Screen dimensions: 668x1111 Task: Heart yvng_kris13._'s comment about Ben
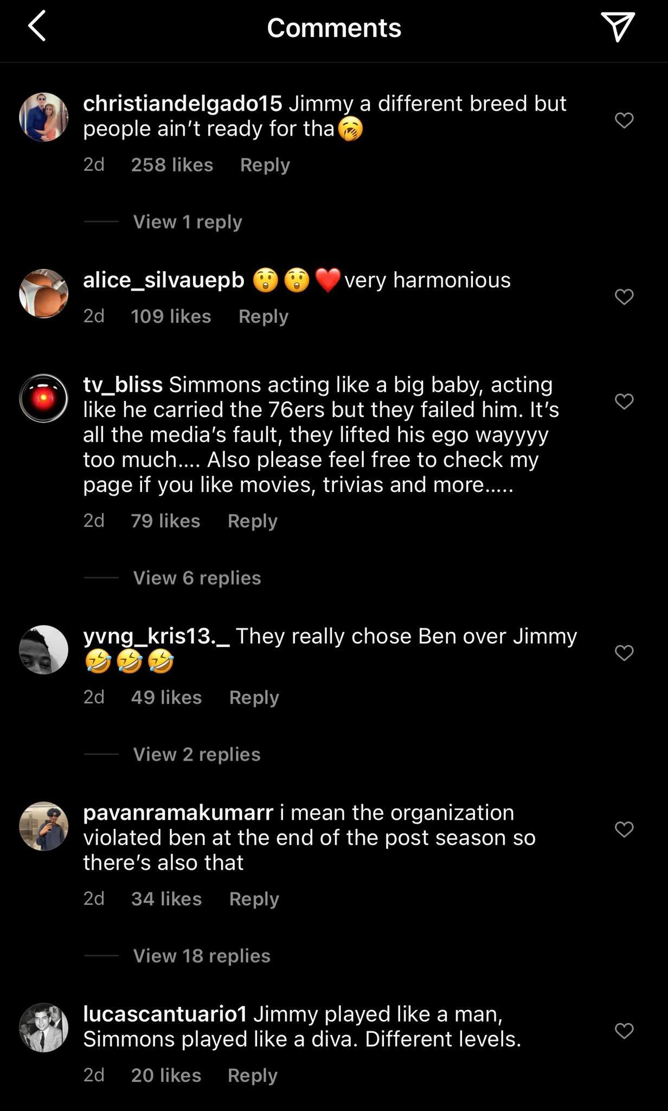[x=625, y=653]
